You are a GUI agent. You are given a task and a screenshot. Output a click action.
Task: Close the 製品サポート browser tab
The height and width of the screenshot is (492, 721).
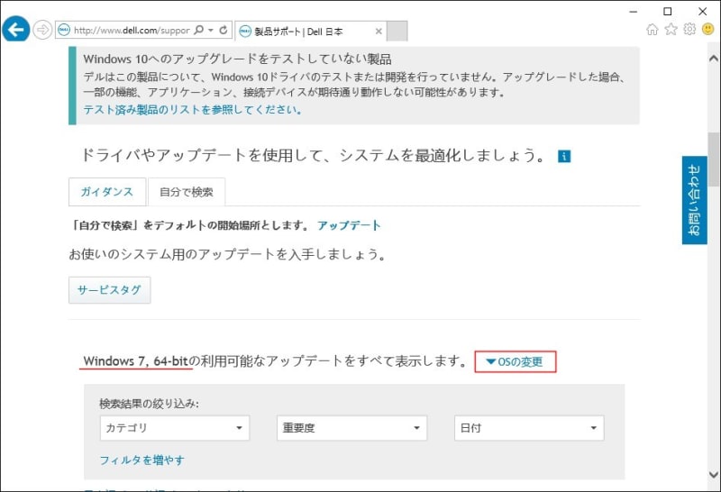point(379,32)
